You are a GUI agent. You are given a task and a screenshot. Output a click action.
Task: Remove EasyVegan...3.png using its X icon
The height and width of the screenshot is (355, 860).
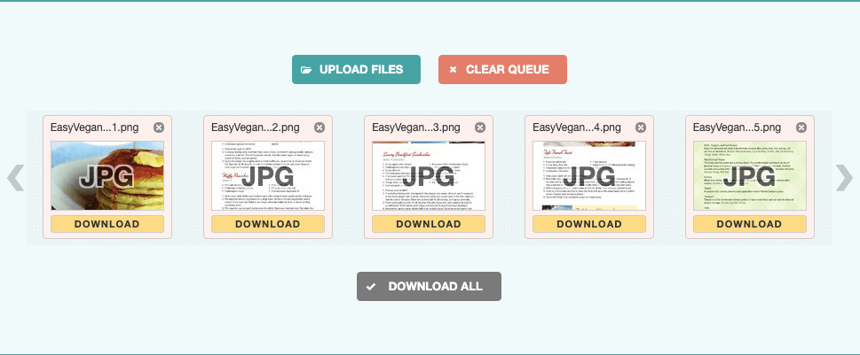click(480, 127)
